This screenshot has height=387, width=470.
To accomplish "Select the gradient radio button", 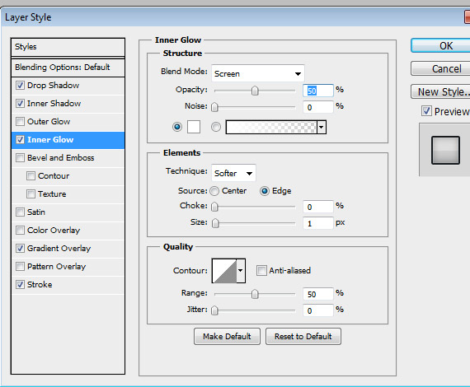I will tap(216, 127).
